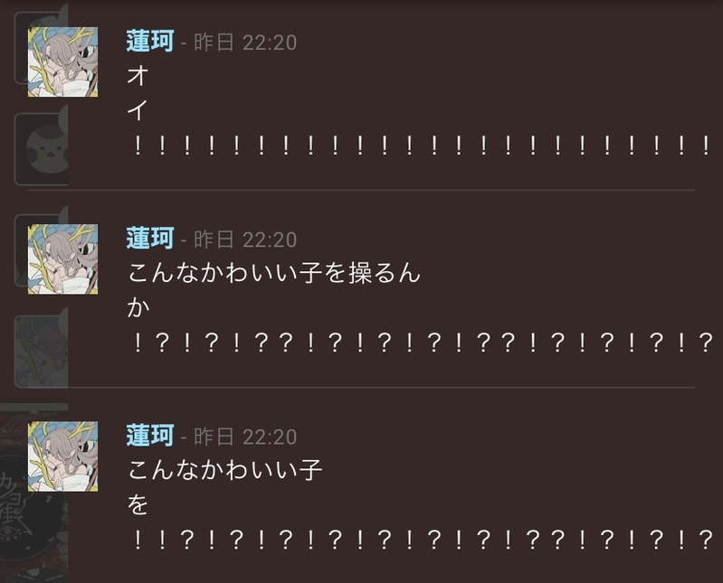Click the row of exclamation marks in first message
This screenshot has width=723, height=583.
tap(422, 146)
